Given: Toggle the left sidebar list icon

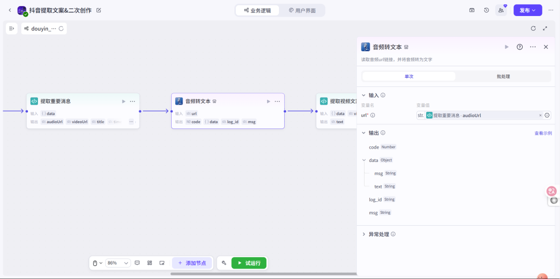Looking at the screenshot, I should [11, 28].
